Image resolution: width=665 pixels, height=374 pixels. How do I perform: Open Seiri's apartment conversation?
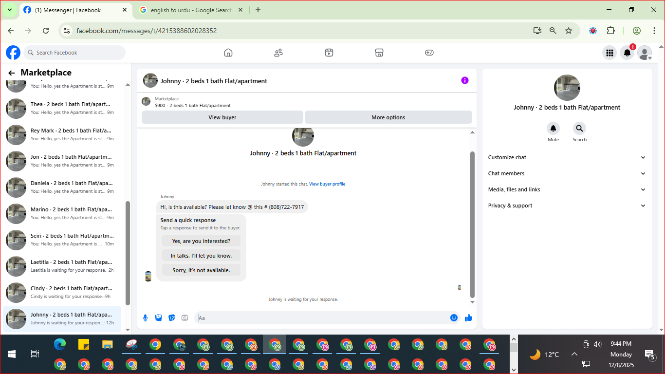[62, 240]
